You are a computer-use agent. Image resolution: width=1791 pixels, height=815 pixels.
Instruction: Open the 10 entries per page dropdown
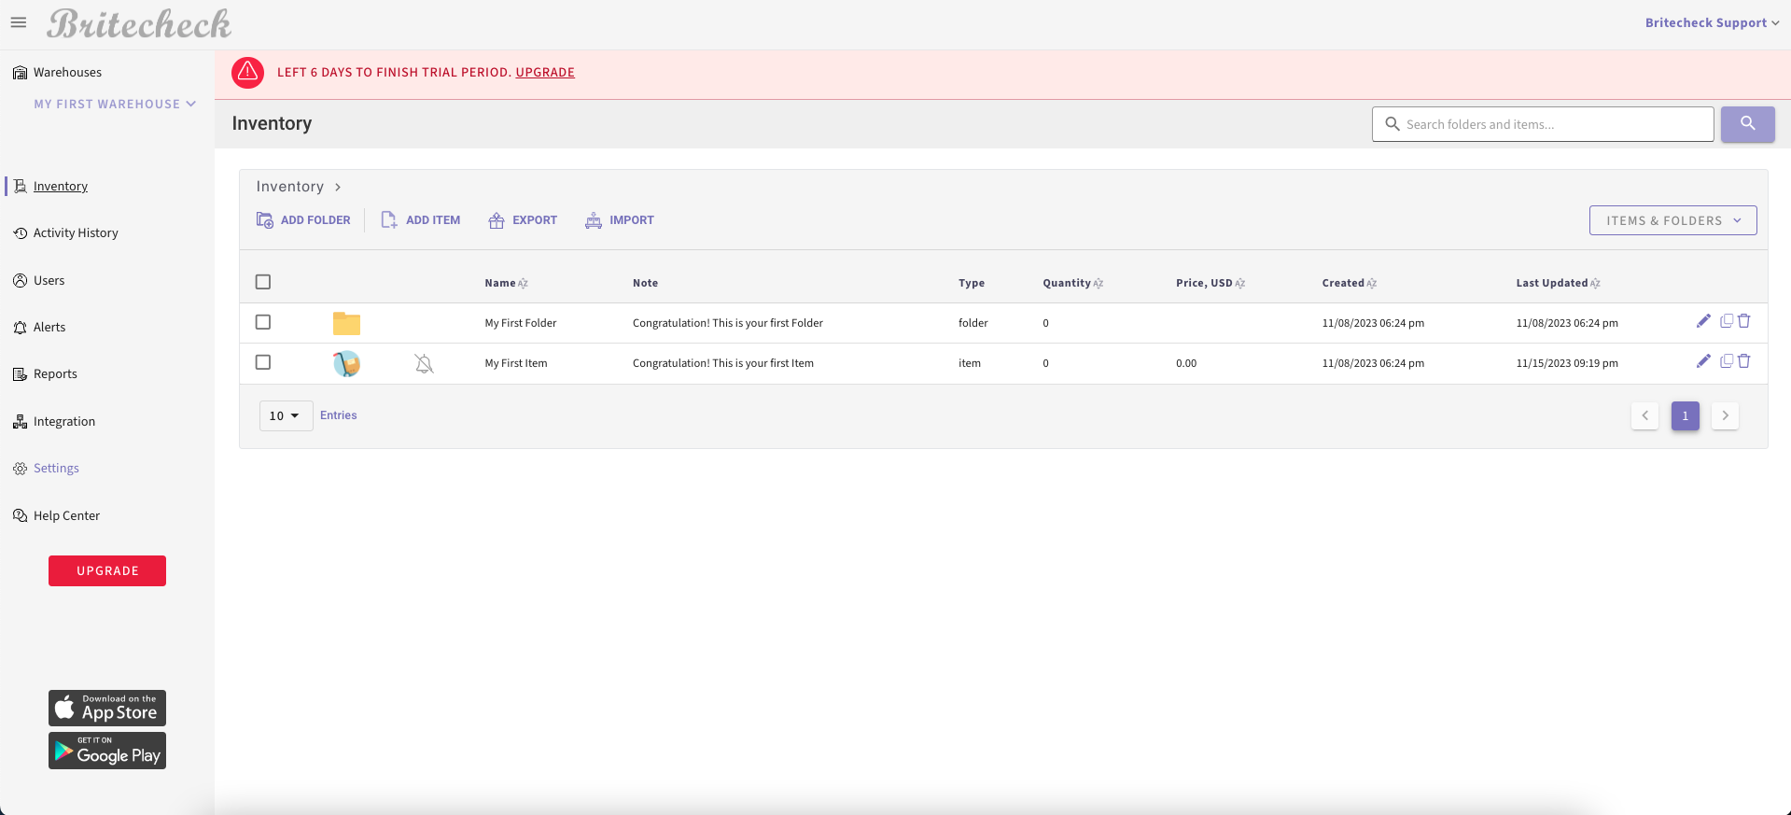[286, 415]
